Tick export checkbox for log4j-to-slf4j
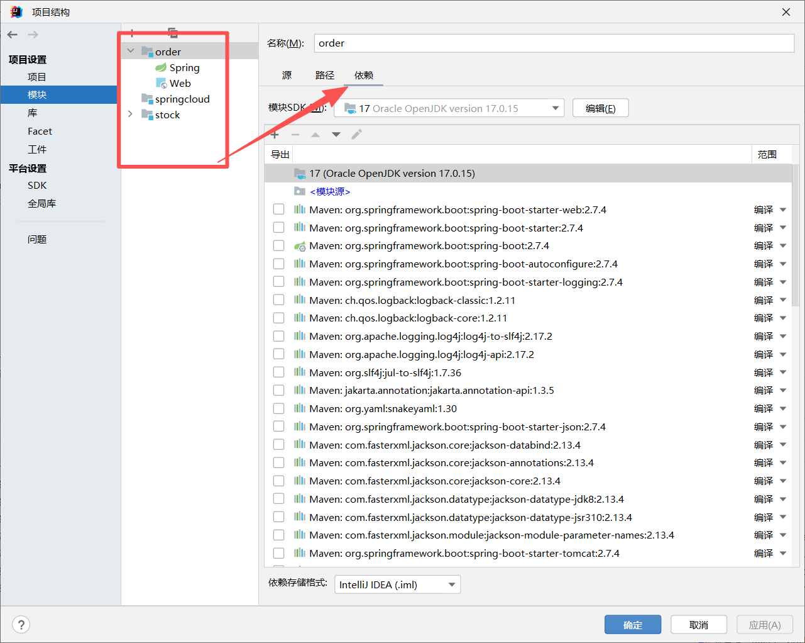The width and height of the screenshot is (805, 643). coord(278,336)
